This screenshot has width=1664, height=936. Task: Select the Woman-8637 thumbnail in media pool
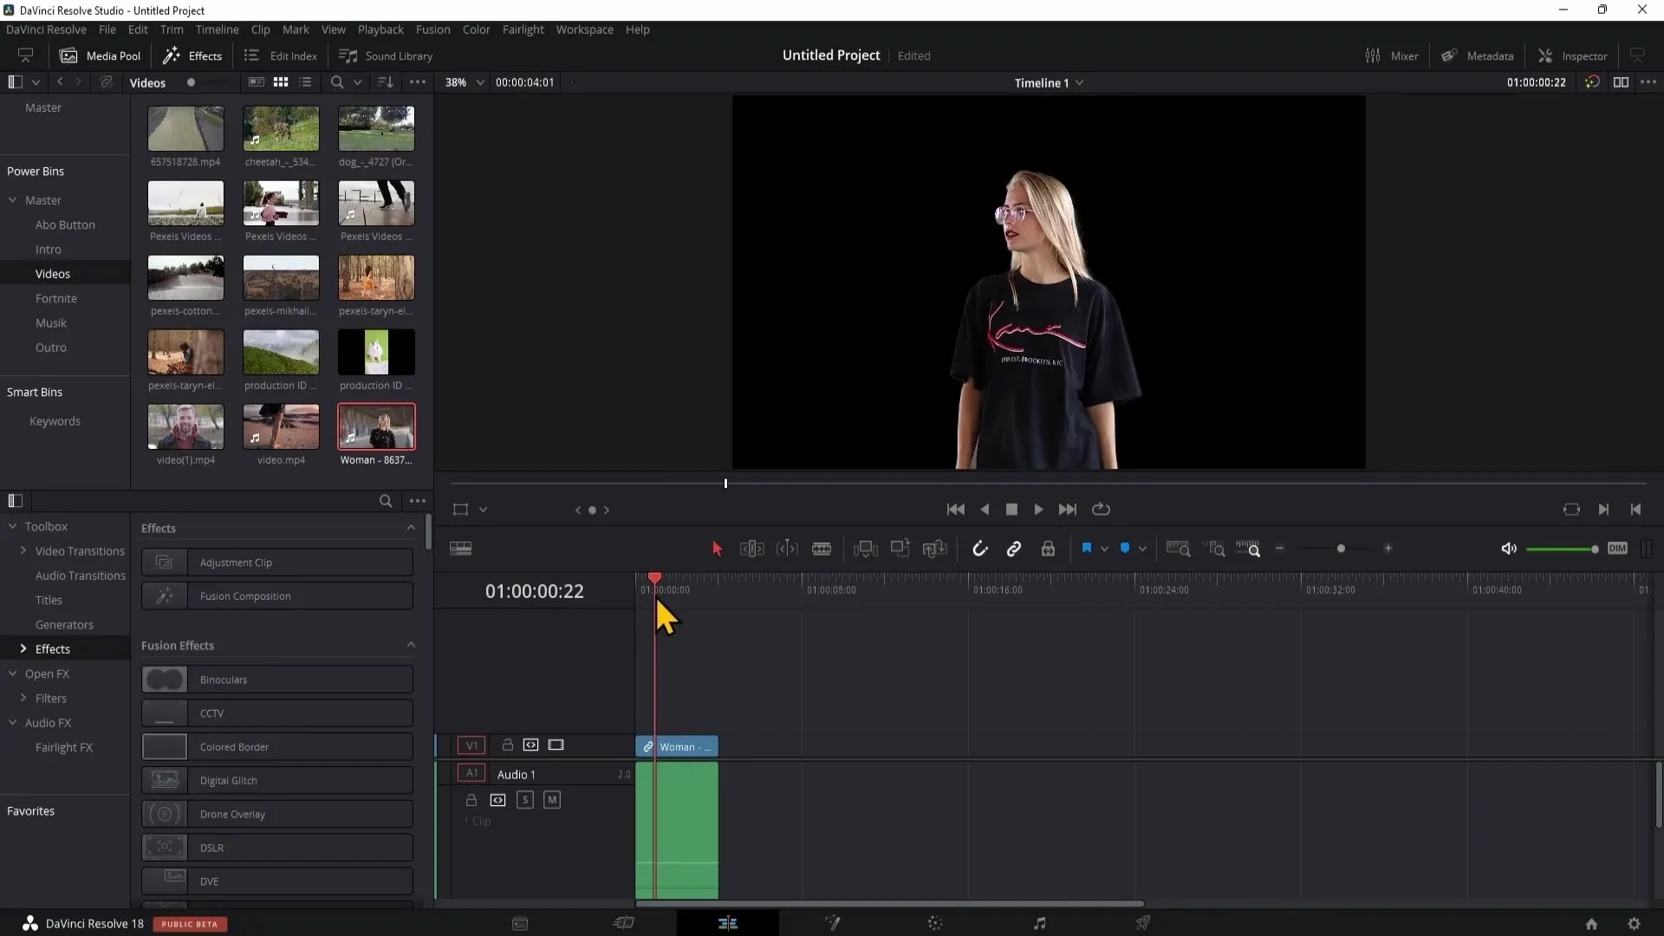(376, 429)
